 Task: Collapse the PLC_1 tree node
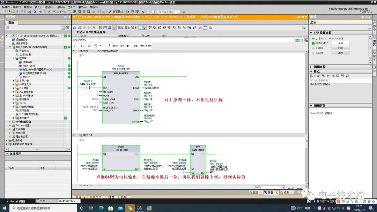pos(10,47)
